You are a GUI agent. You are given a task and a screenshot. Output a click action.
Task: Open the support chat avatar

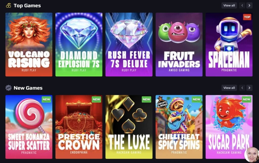(252, 155)
